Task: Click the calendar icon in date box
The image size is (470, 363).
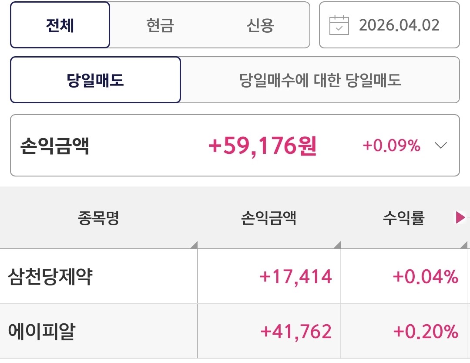Action: pos(339,25)
